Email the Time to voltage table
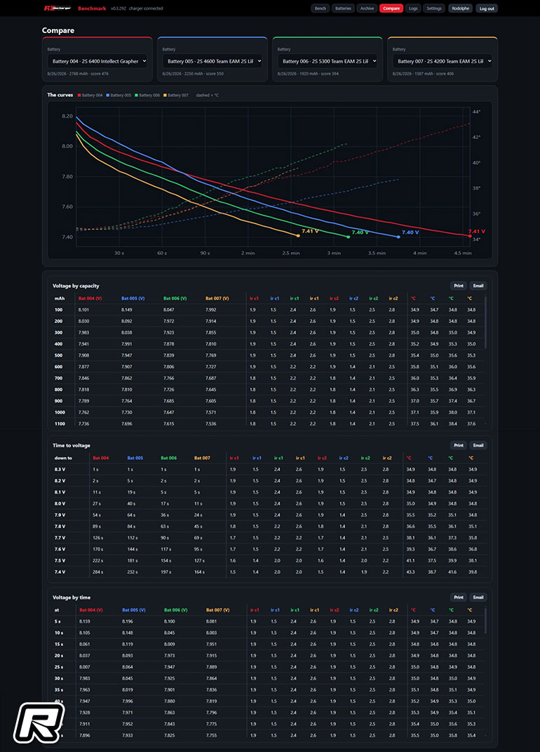 [478, 446]
